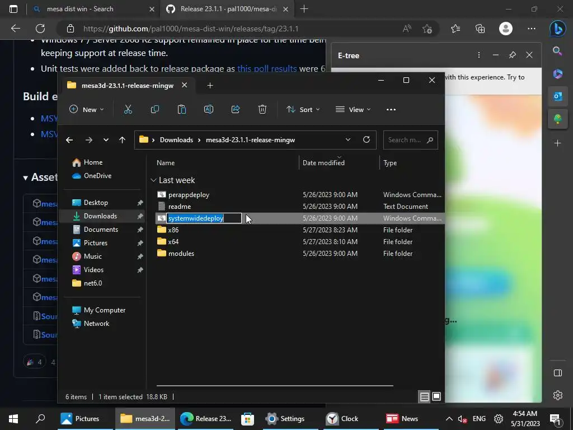Click Downloads in the breadcrumb path
This screenshot has width=573, height=430.
pos(176,139)
